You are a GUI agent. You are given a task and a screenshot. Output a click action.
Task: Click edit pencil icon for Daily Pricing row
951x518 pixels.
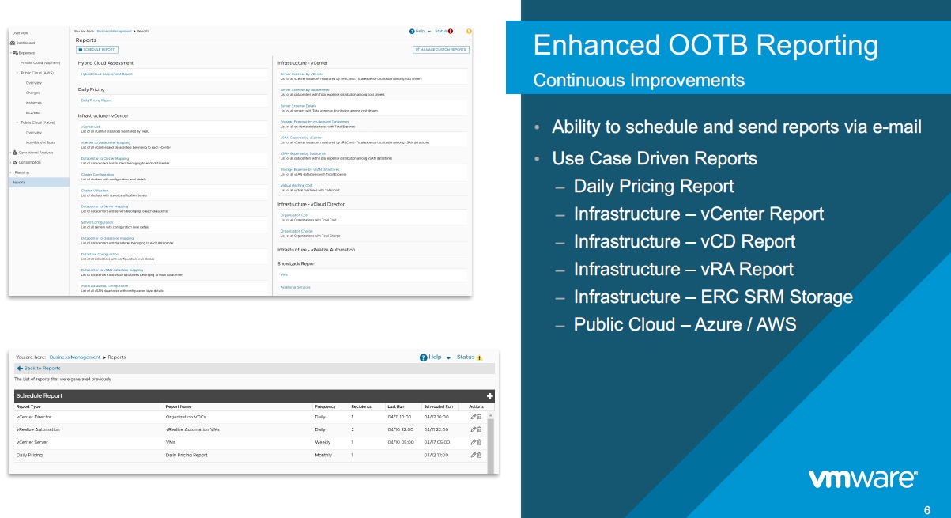click(x=473, y=456)
